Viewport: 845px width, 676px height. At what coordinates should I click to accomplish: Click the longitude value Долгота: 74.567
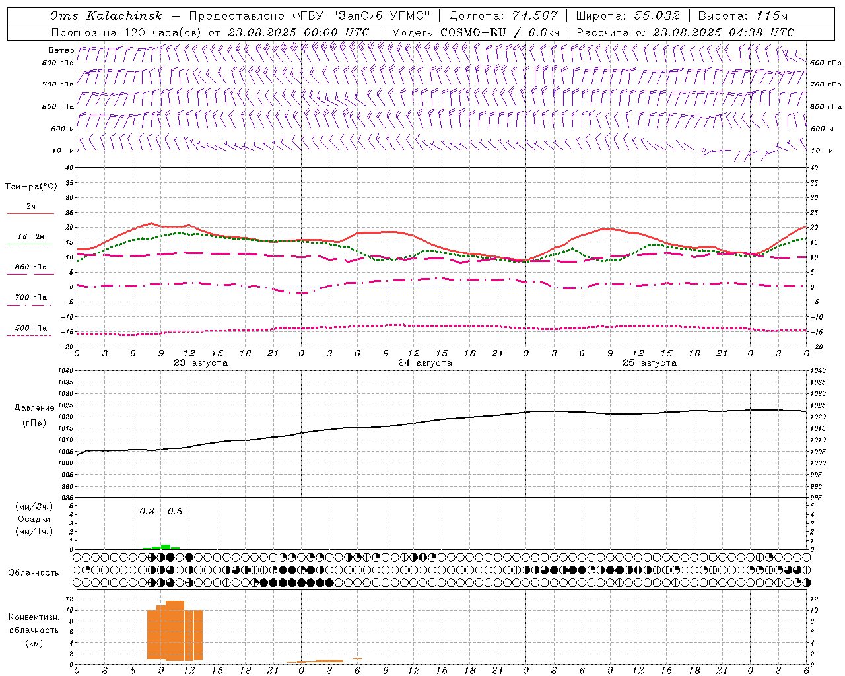point(502,16)
